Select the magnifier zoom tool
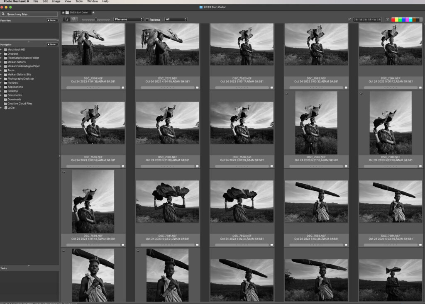The image size is (425, 304). pos(74,19)
